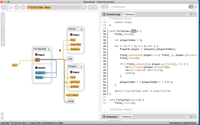Zoom in the graph with plus button
200x125 pixels.
(2, 114)
